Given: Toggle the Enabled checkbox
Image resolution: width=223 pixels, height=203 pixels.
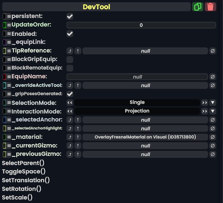Looking at the screenshot, I should (x=70, y=34).
